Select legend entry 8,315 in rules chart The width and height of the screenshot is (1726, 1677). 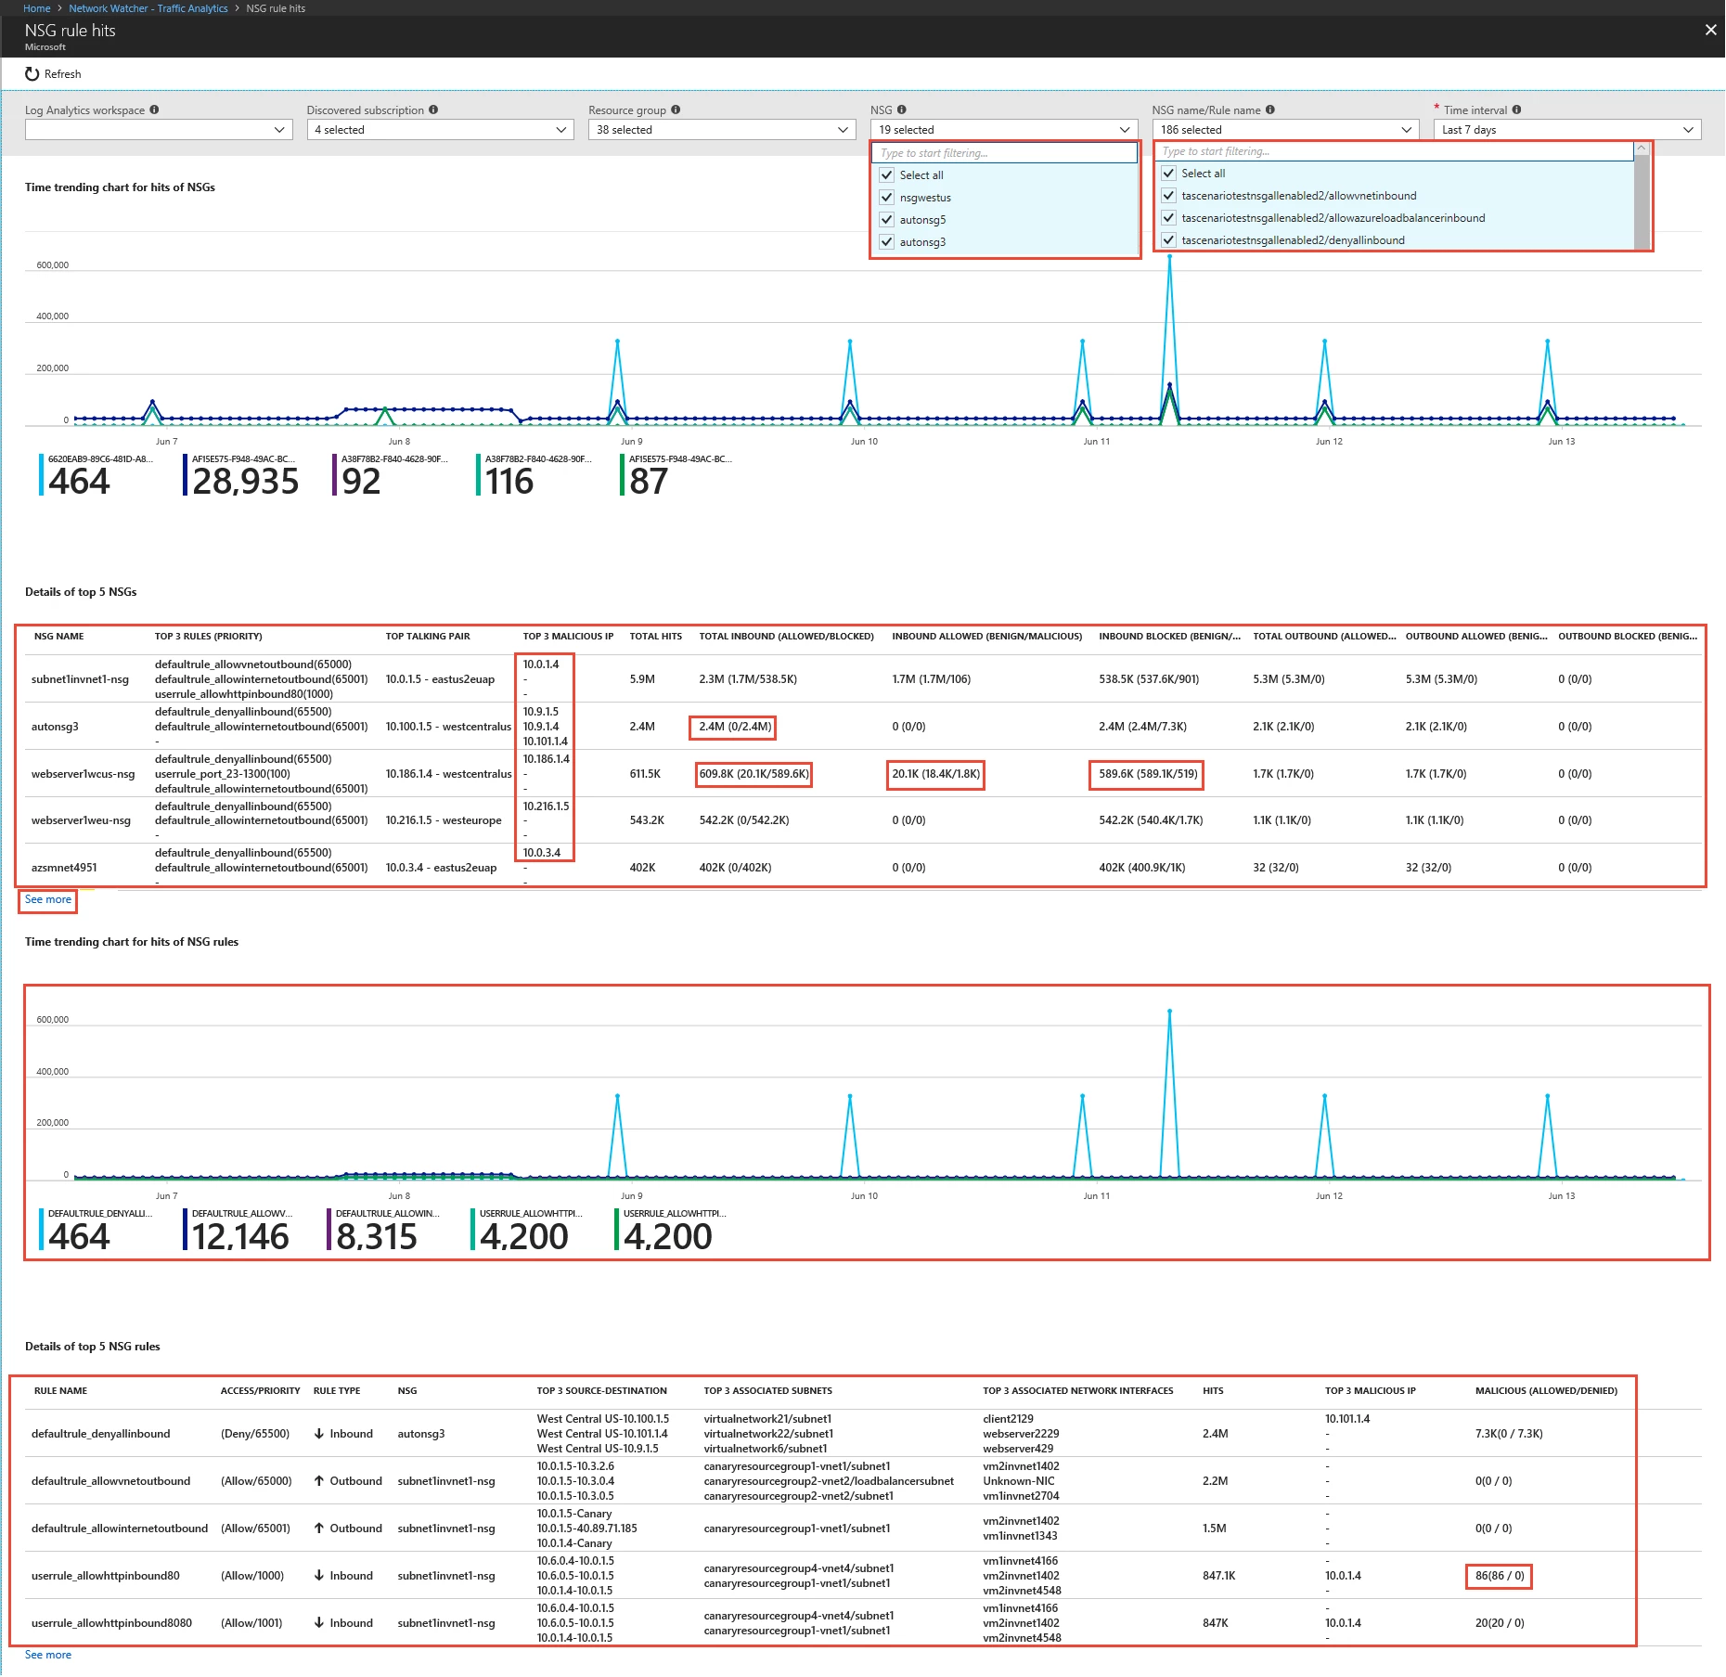(384, 1230)
